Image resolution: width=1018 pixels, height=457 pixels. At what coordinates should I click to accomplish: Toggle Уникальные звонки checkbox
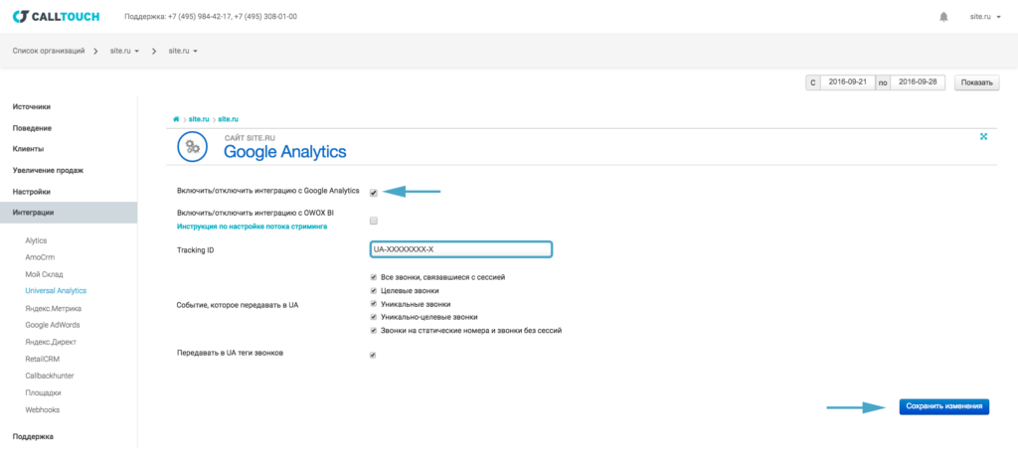click(373, 303)
